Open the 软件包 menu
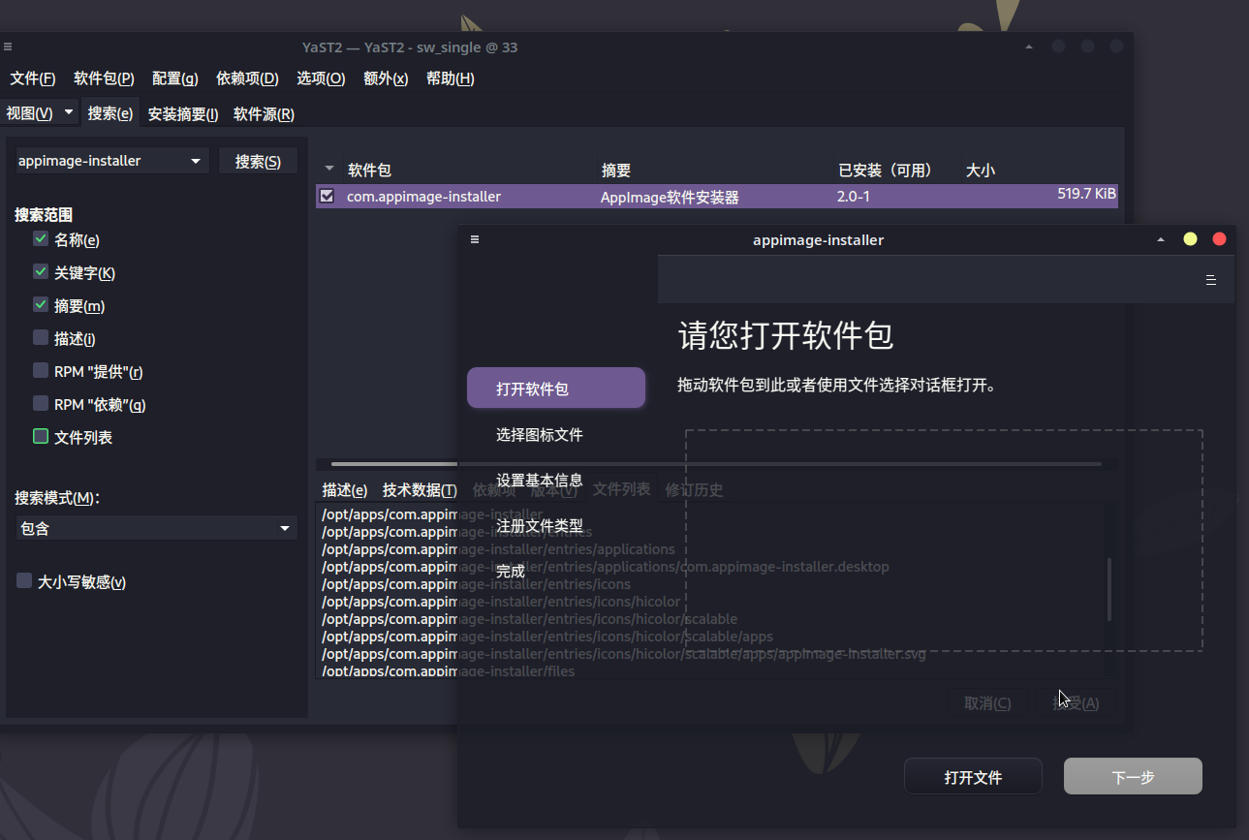 tap(104, 78)
